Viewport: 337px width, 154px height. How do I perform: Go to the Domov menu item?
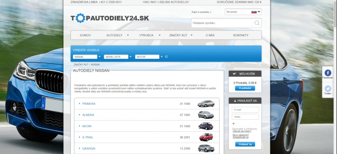click(85, 35)
